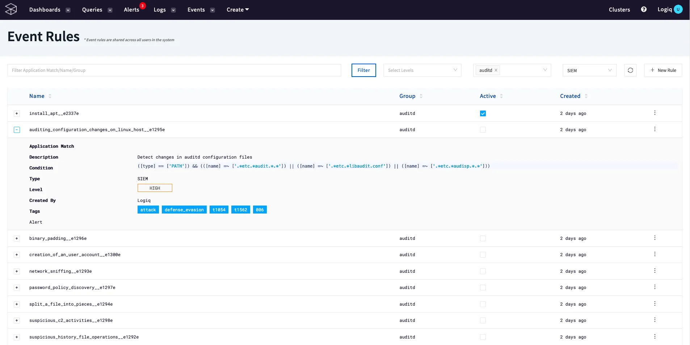690x345 pixels.
Task: Remove the auditd group filter tag
Action: 496,70
